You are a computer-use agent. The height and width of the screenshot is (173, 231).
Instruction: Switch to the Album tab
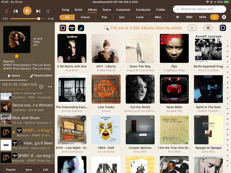coord(92,10)
